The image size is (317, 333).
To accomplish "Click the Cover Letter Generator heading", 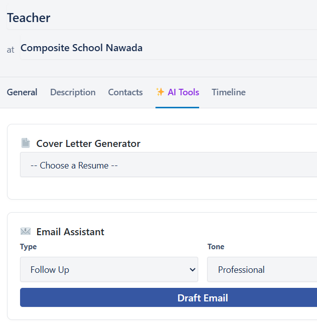I will 88,144.
